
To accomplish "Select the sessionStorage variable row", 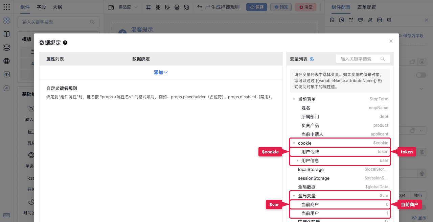I will click(x=340, y=178).
